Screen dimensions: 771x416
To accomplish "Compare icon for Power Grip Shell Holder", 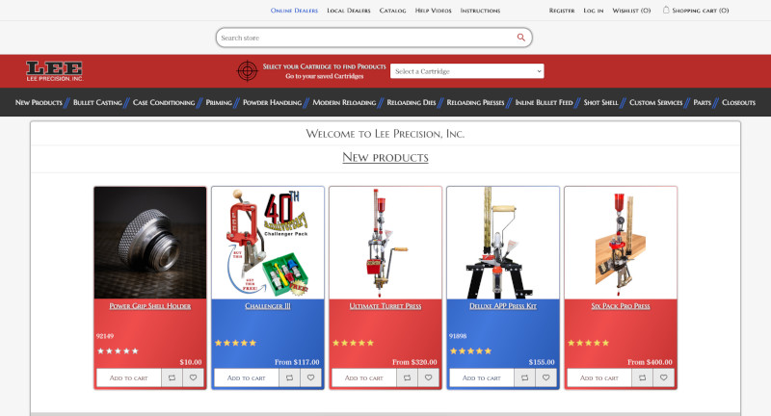I will pyautogui.click(x=173, y=377).
